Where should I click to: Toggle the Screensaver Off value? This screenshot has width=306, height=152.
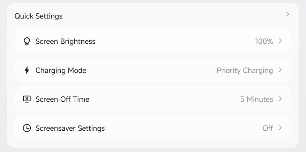(x=268, y=128)
